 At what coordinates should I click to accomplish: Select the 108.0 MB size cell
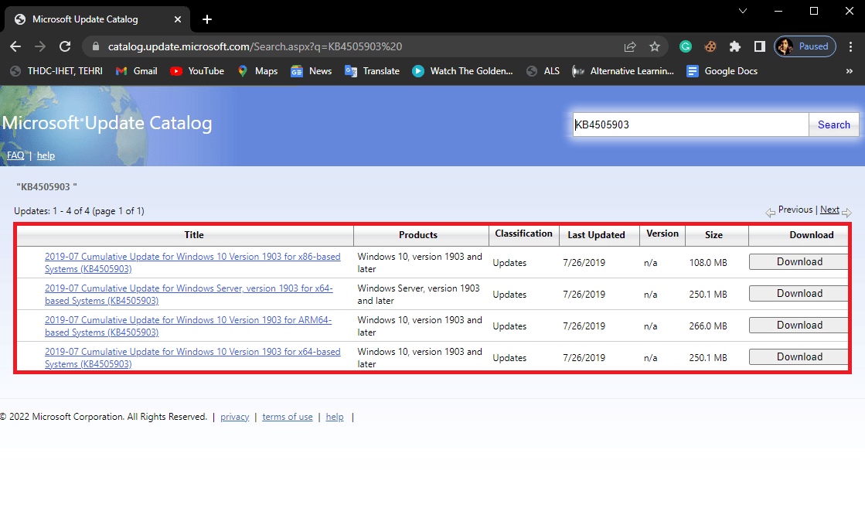(708, 263)
